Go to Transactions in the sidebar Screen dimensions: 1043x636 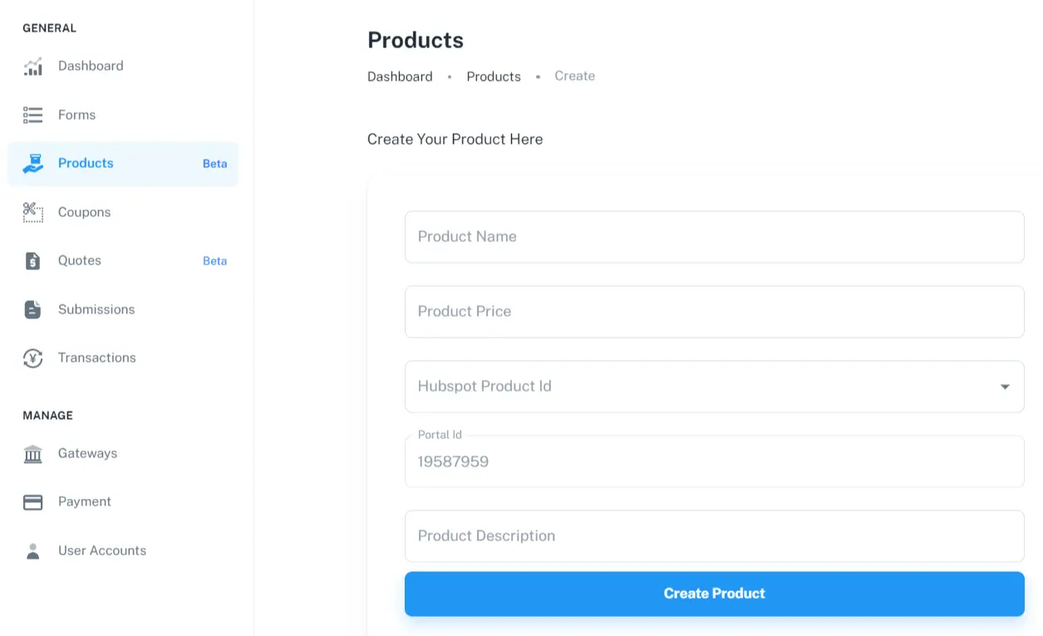(96, 358)
